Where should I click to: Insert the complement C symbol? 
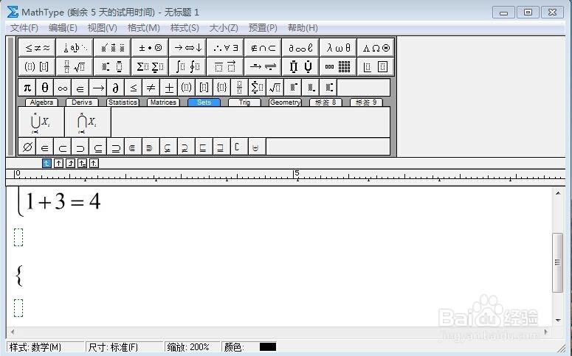239,147
